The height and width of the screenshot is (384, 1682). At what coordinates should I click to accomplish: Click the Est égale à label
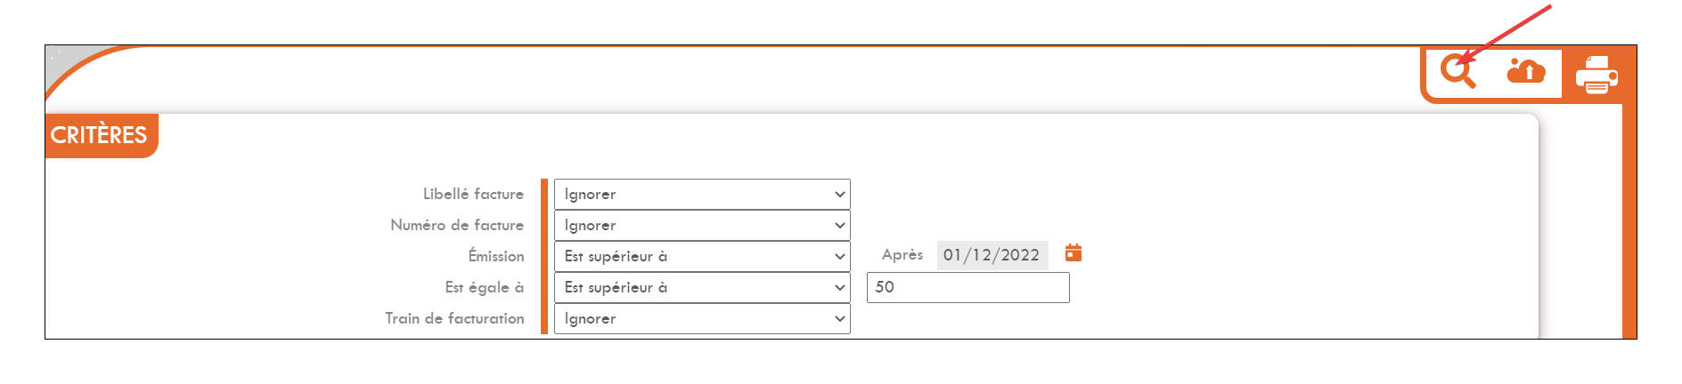coord(485,287)
